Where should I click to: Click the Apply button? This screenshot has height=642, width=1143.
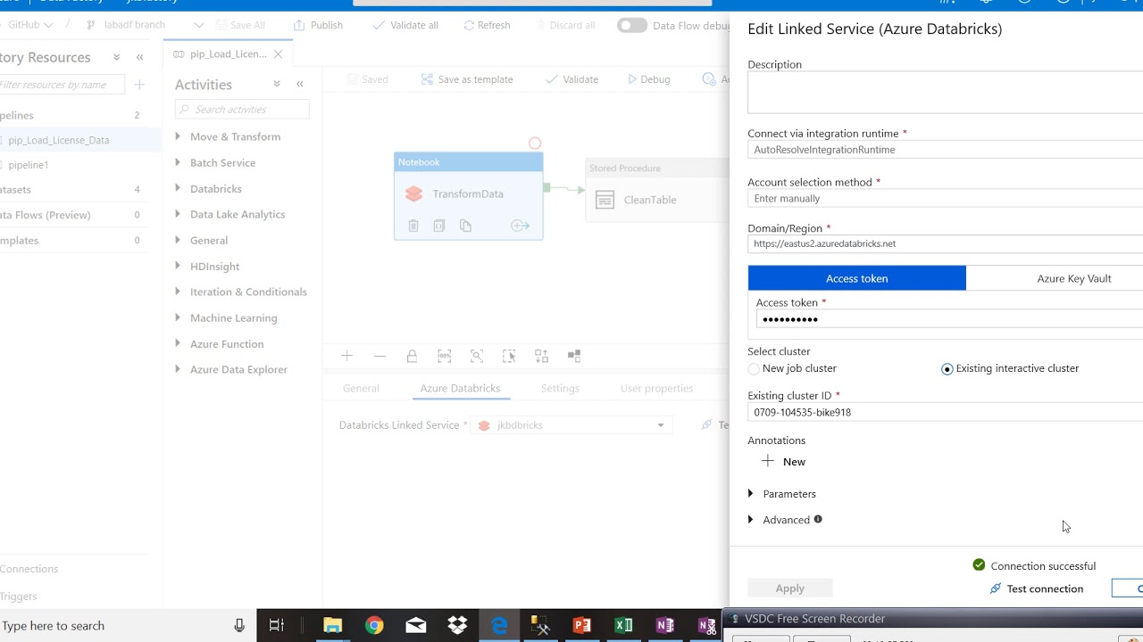(790, 588)
